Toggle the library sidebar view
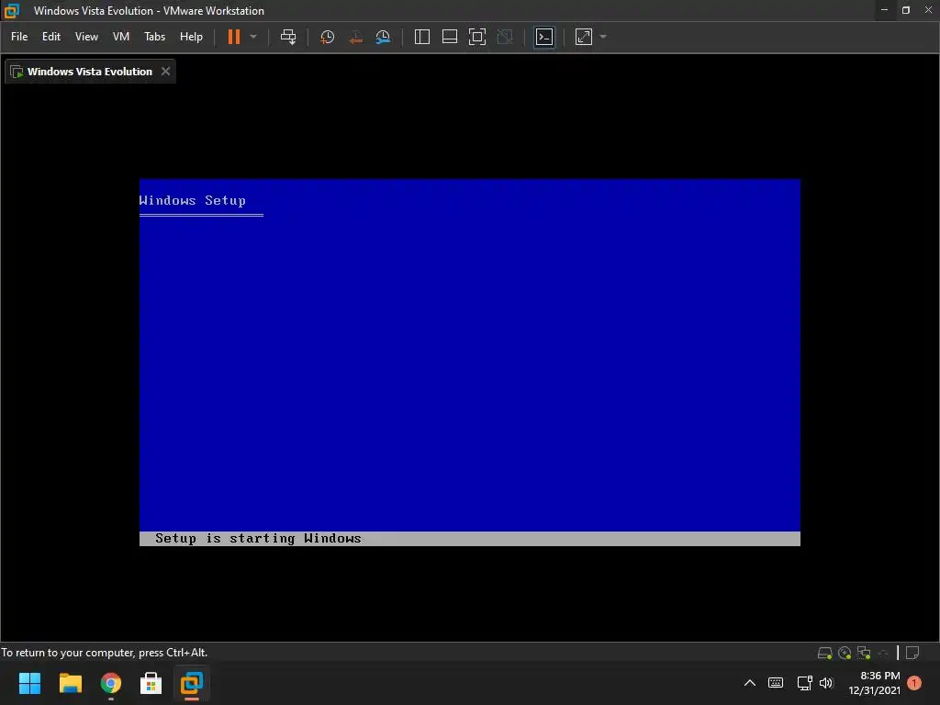Image resolution: width=940 pixels, height=705 pixels. [x=422, y=37]
